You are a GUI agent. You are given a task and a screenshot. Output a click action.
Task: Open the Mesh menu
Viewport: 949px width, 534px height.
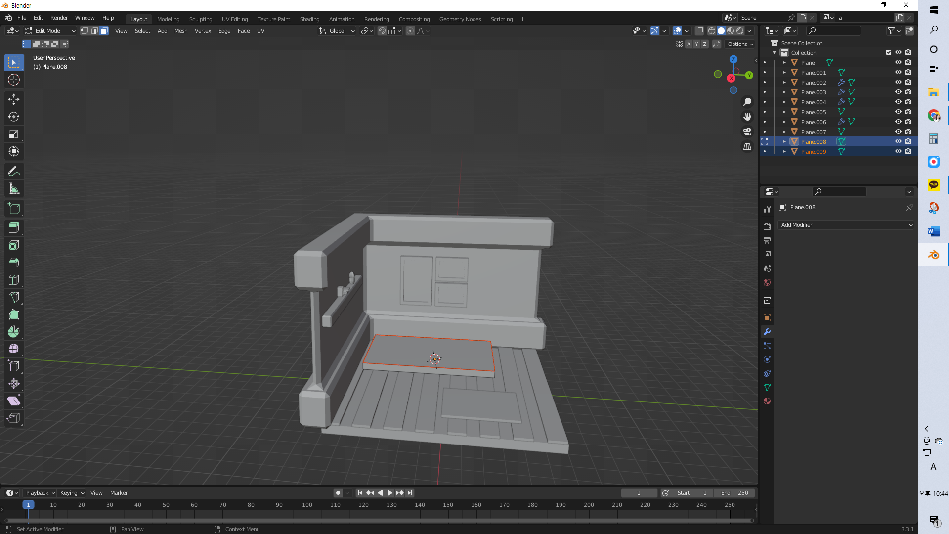(181, 31)
